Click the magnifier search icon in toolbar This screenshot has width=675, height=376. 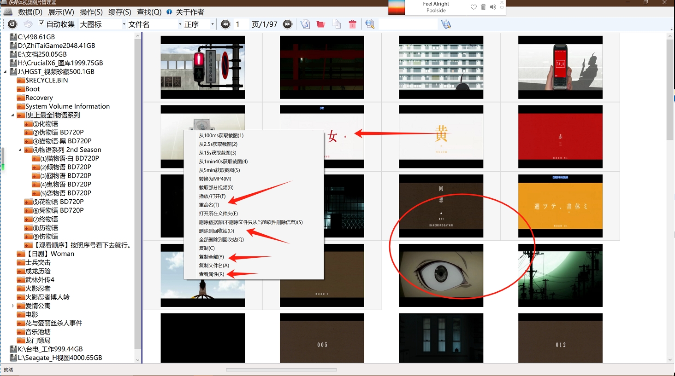370,24
